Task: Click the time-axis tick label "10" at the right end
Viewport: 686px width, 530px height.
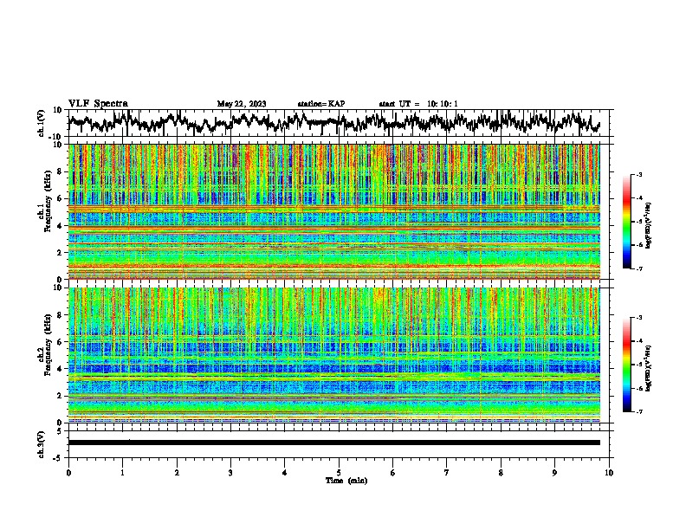Action: click(609, 473)
